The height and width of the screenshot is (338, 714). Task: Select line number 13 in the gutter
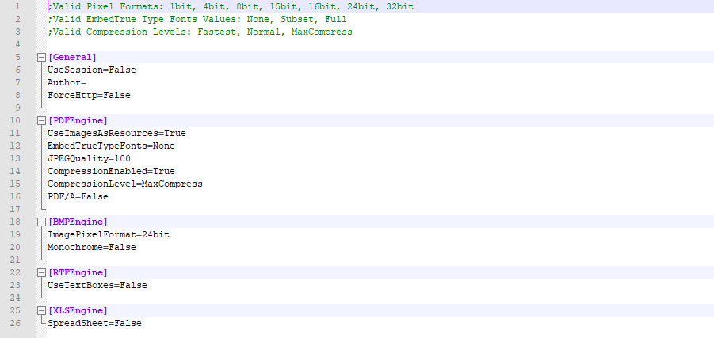click(14, 158)
